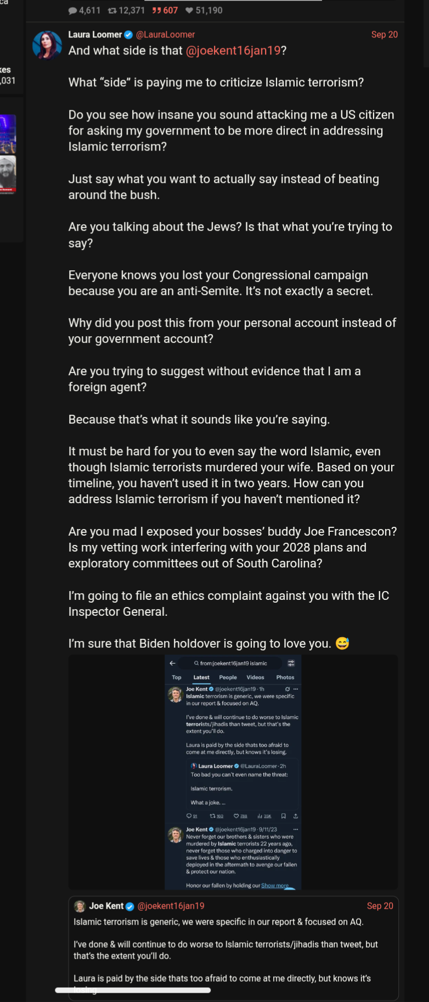Click Joe Kent's verified badge in quote
Screen dimensions: 429x1002
tap(130, 906)
